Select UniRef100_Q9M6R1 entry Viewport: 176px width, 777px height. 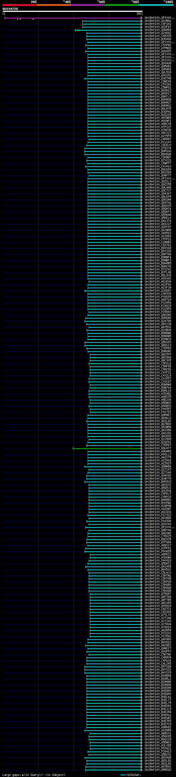pos(158,66)
